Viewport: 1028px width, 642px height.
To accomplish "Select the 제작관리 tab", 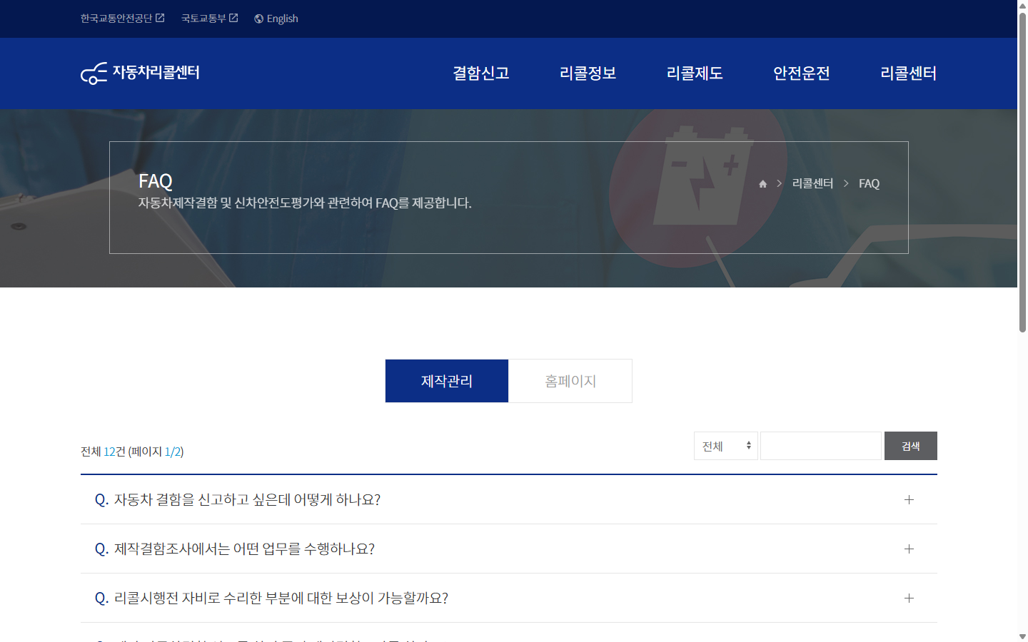I will [x=447, y=381].
